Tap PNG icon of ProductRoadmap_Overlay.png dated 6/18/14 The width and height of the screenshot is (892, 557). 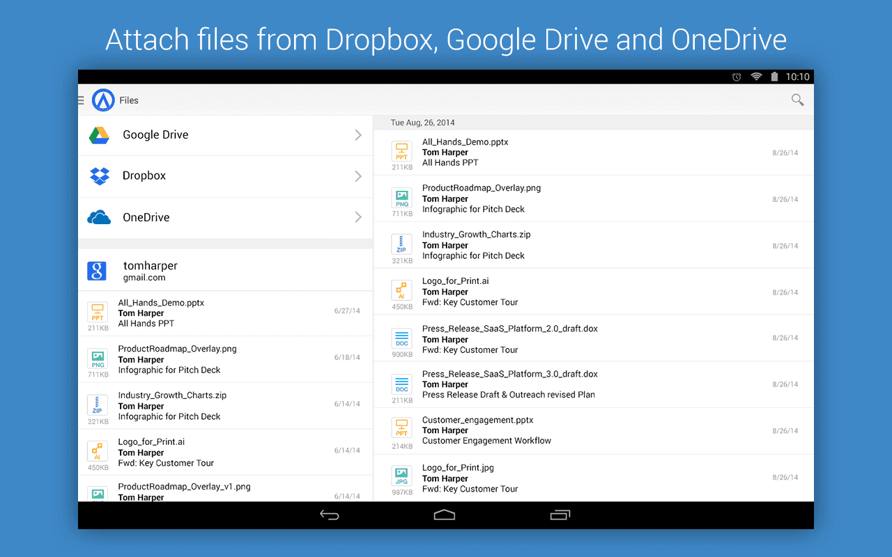click(98, 359)
